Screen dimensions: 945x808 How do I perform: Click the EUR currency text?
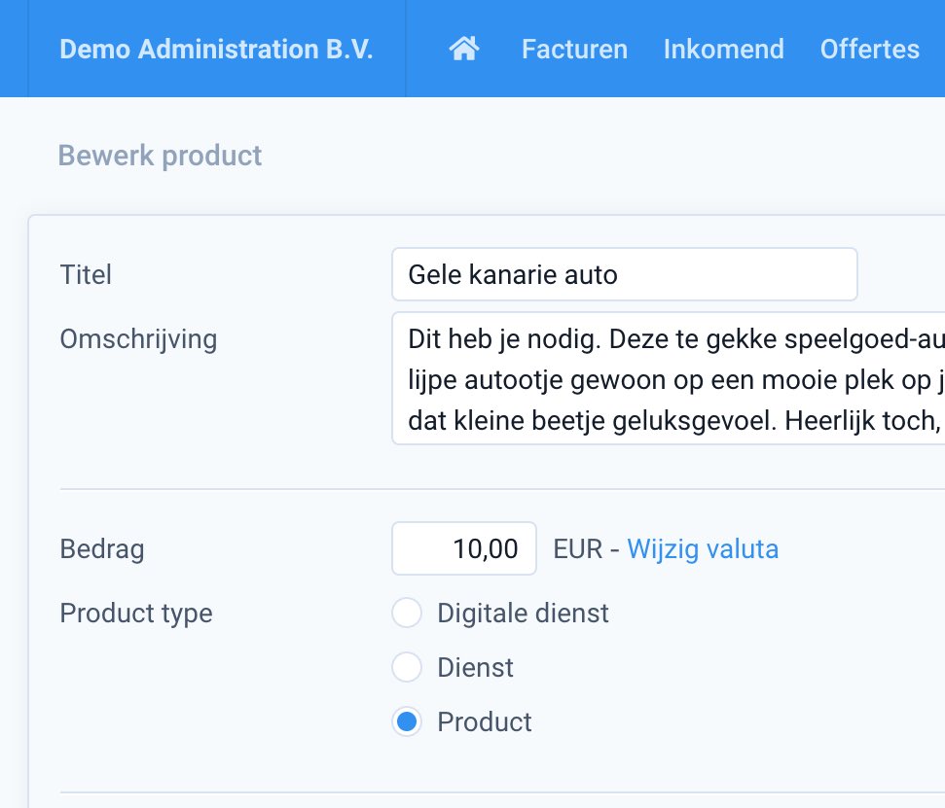[577, 549]
